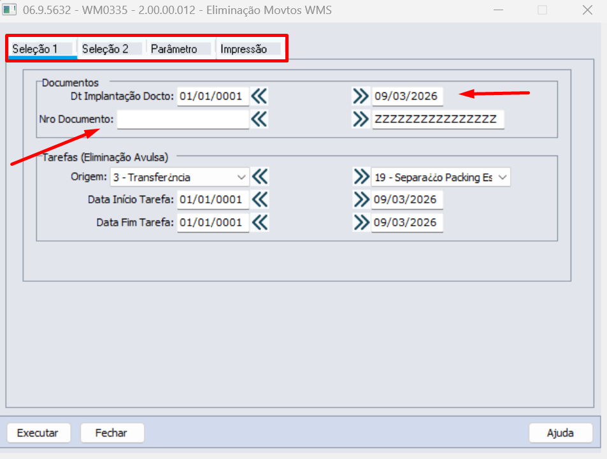Switch to the Seleção 2 tab
607x459 pixels.
click(x=112, y=49)
